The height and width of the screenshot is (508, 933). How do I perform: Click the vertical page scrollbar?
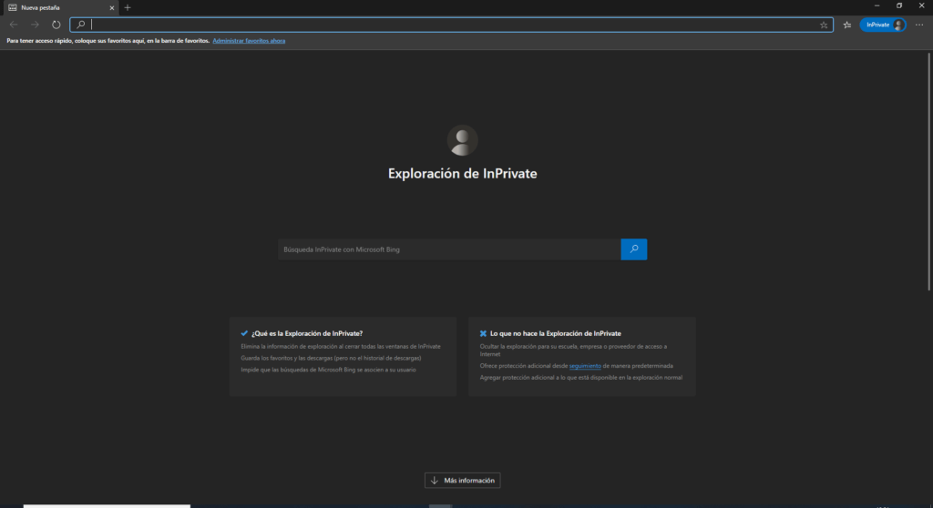point(928,172)
